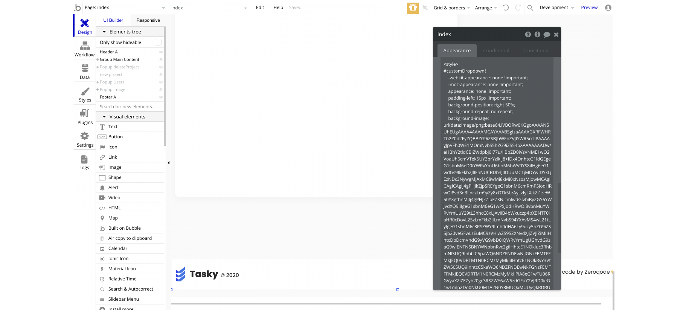Add an Alert visual element
The height and width of the screenshot is (312, 689).
pos(130,188)
